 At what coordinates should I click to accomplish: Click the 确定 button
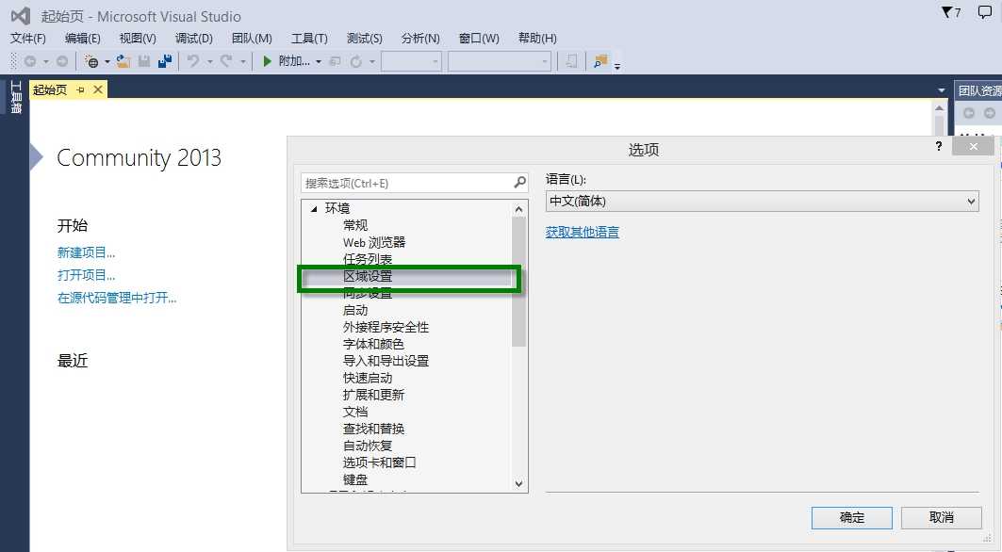pyautogui.click(x=852, y=517)
